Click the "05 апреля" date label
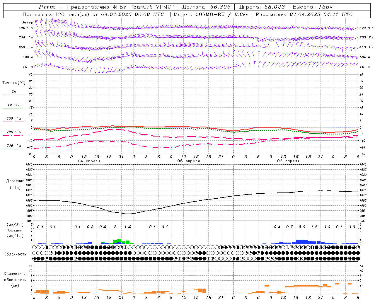This screenshot has height=300, width=375. tap(188, 161)
